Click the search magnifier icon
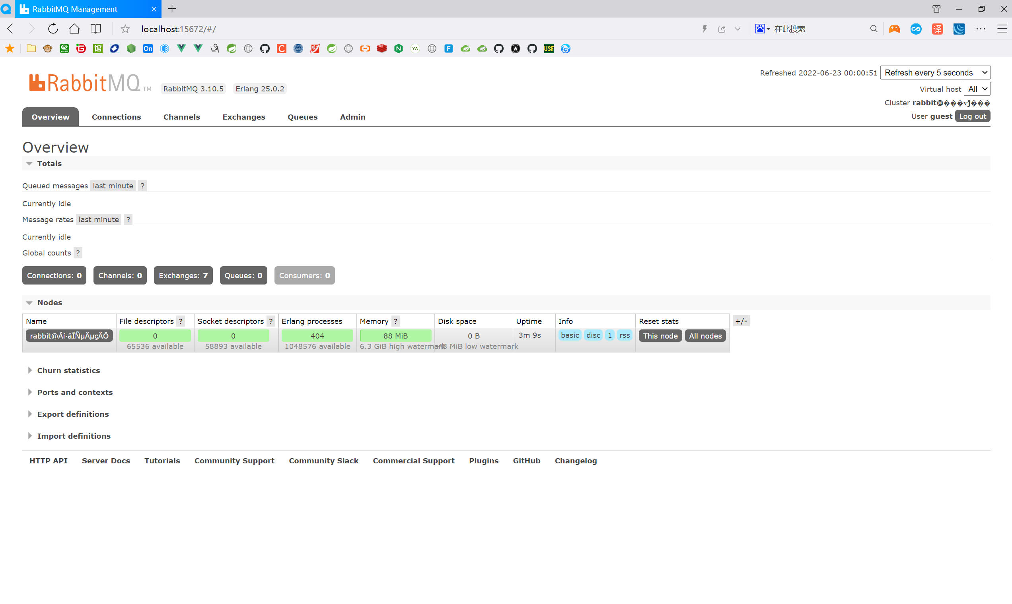Image resolution: width=1012 pixels, height=604 pixels. 874,29
